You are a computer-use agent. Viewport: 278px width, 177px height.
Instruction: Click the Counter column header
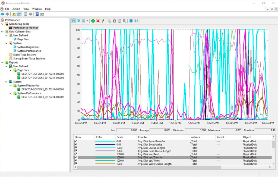click(143, 137)
